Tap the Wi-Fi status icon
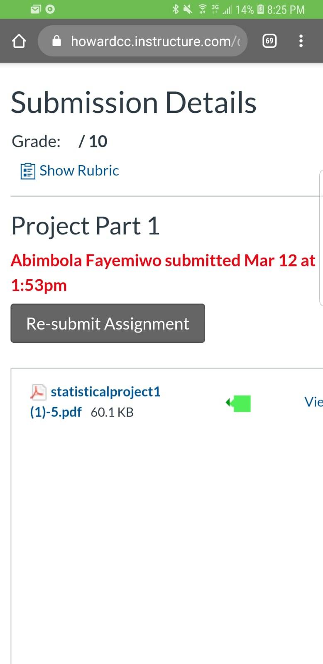 (202, 9)
